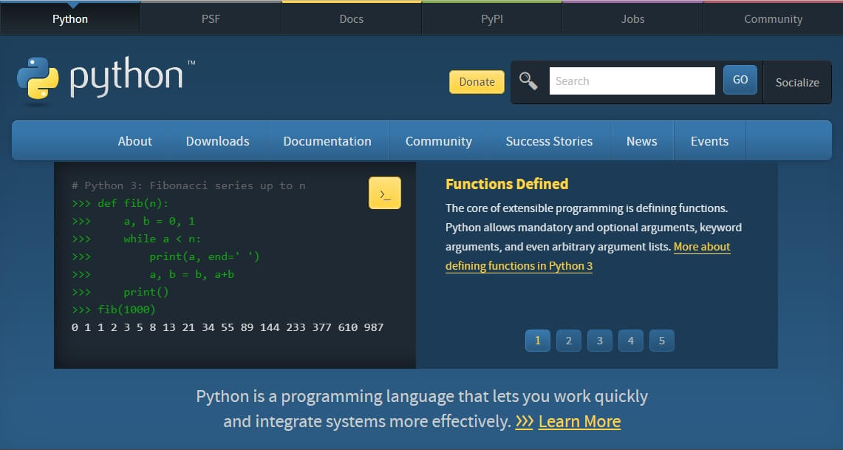Click into the Search input field
Screen dimensions: 843x450
632,81
